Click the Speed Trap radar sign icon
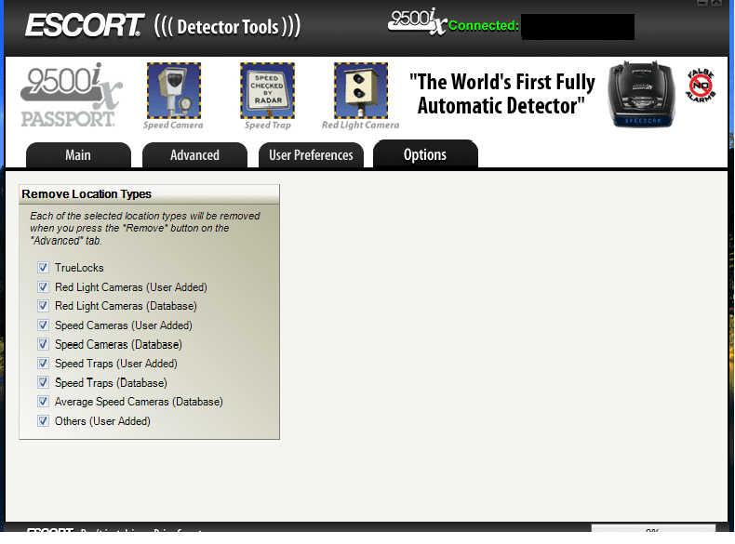This screenshot has height=544, width=735. (x=268, y=90)
